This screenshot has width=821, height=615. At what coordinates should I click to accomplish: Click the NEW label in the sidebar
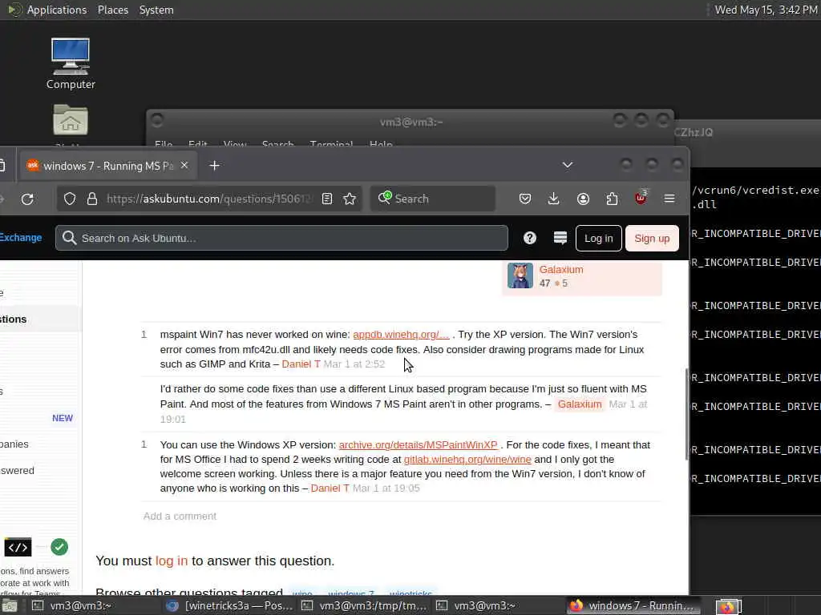point(63,418)
